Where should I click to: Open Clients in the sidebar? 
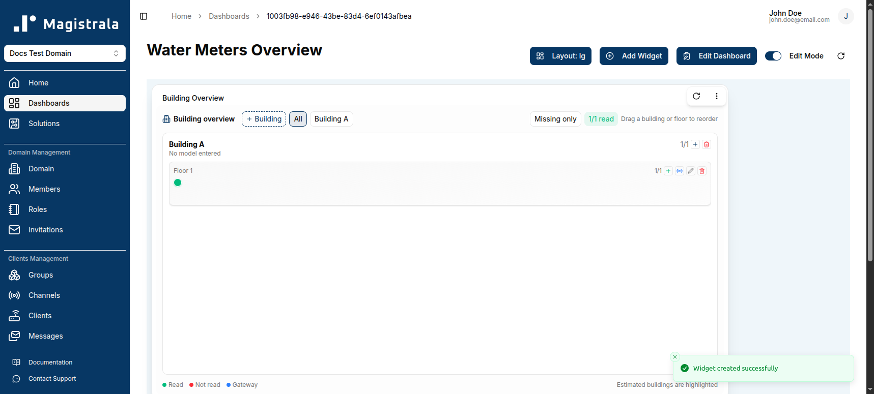pos(65,316)
